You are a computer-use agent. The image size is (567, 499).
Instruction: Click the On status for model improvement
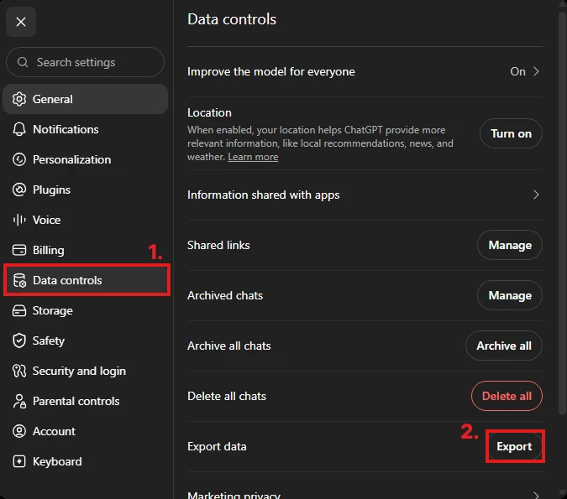517,71
